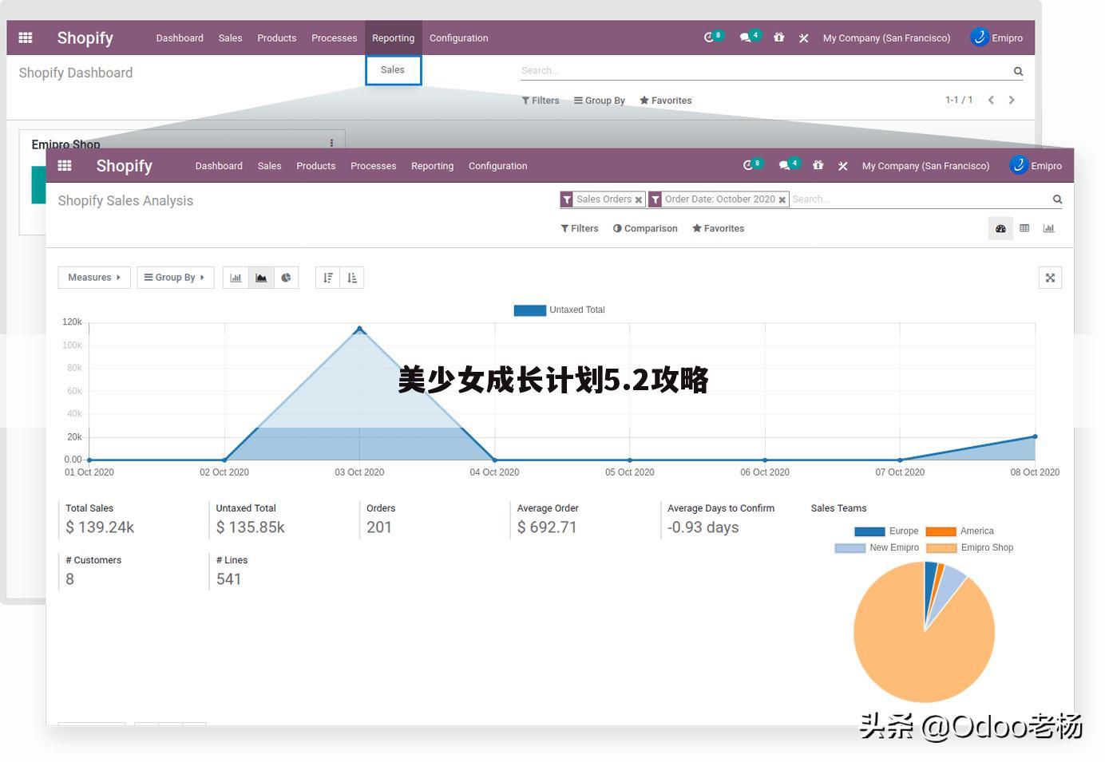Select line/area chart mode

pyautogui.click(x=261, y=278)
